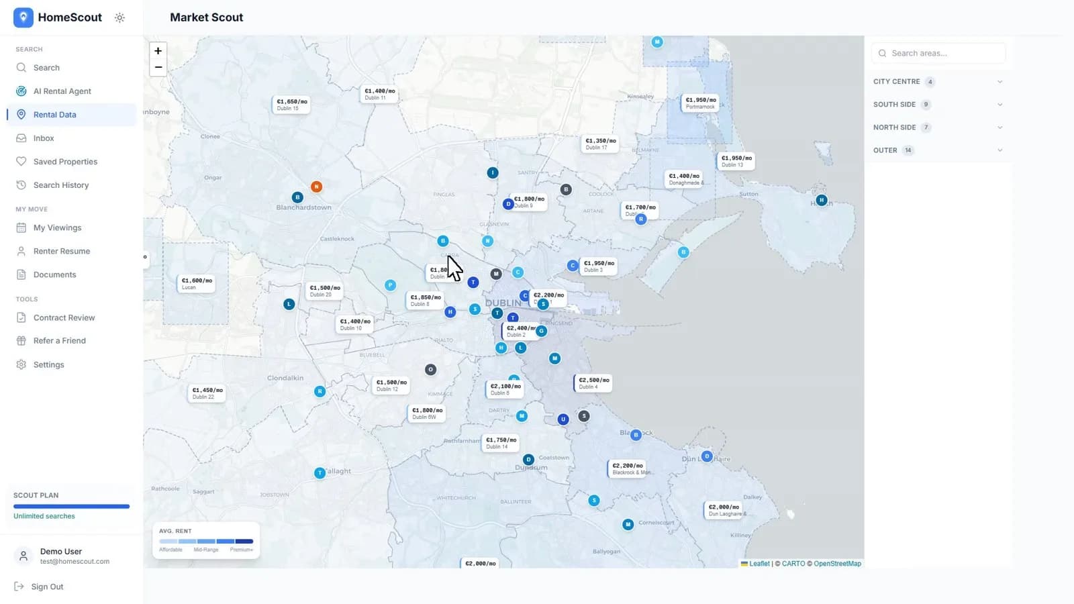Click Dublin 12 €1,500/mo rent label
This screenshot has height=604, width=1074.
[x=391, y=385]
